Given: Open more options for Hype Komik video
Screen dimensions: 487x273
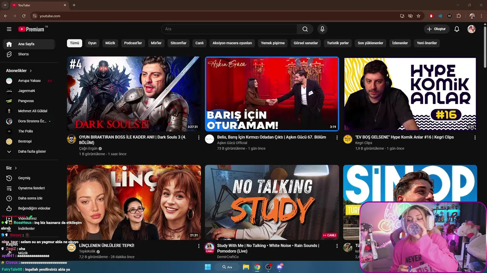Looking at the screenshot, I should [475, 138].
